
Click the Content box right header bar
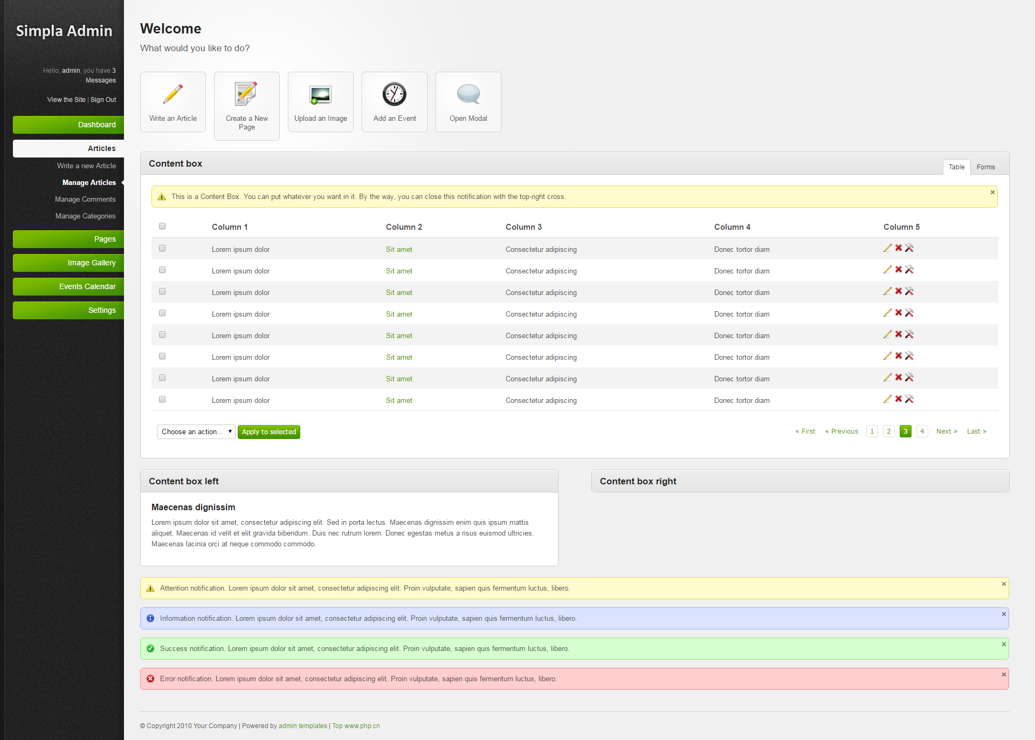tap(801, 481)
